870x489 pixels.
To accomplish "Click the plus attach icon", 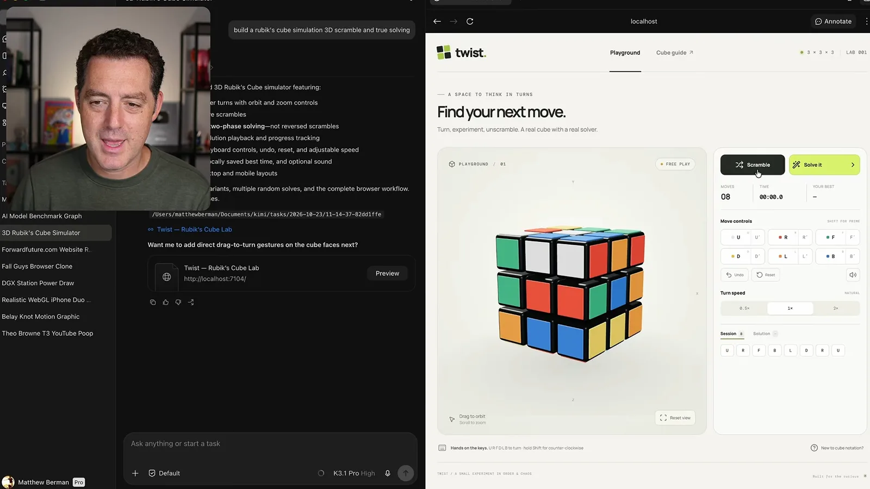I will pos(135,473).
